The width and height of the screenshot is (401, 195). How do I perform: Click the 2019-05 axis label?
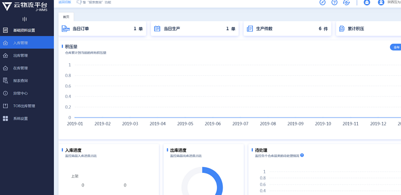(185, 124)
